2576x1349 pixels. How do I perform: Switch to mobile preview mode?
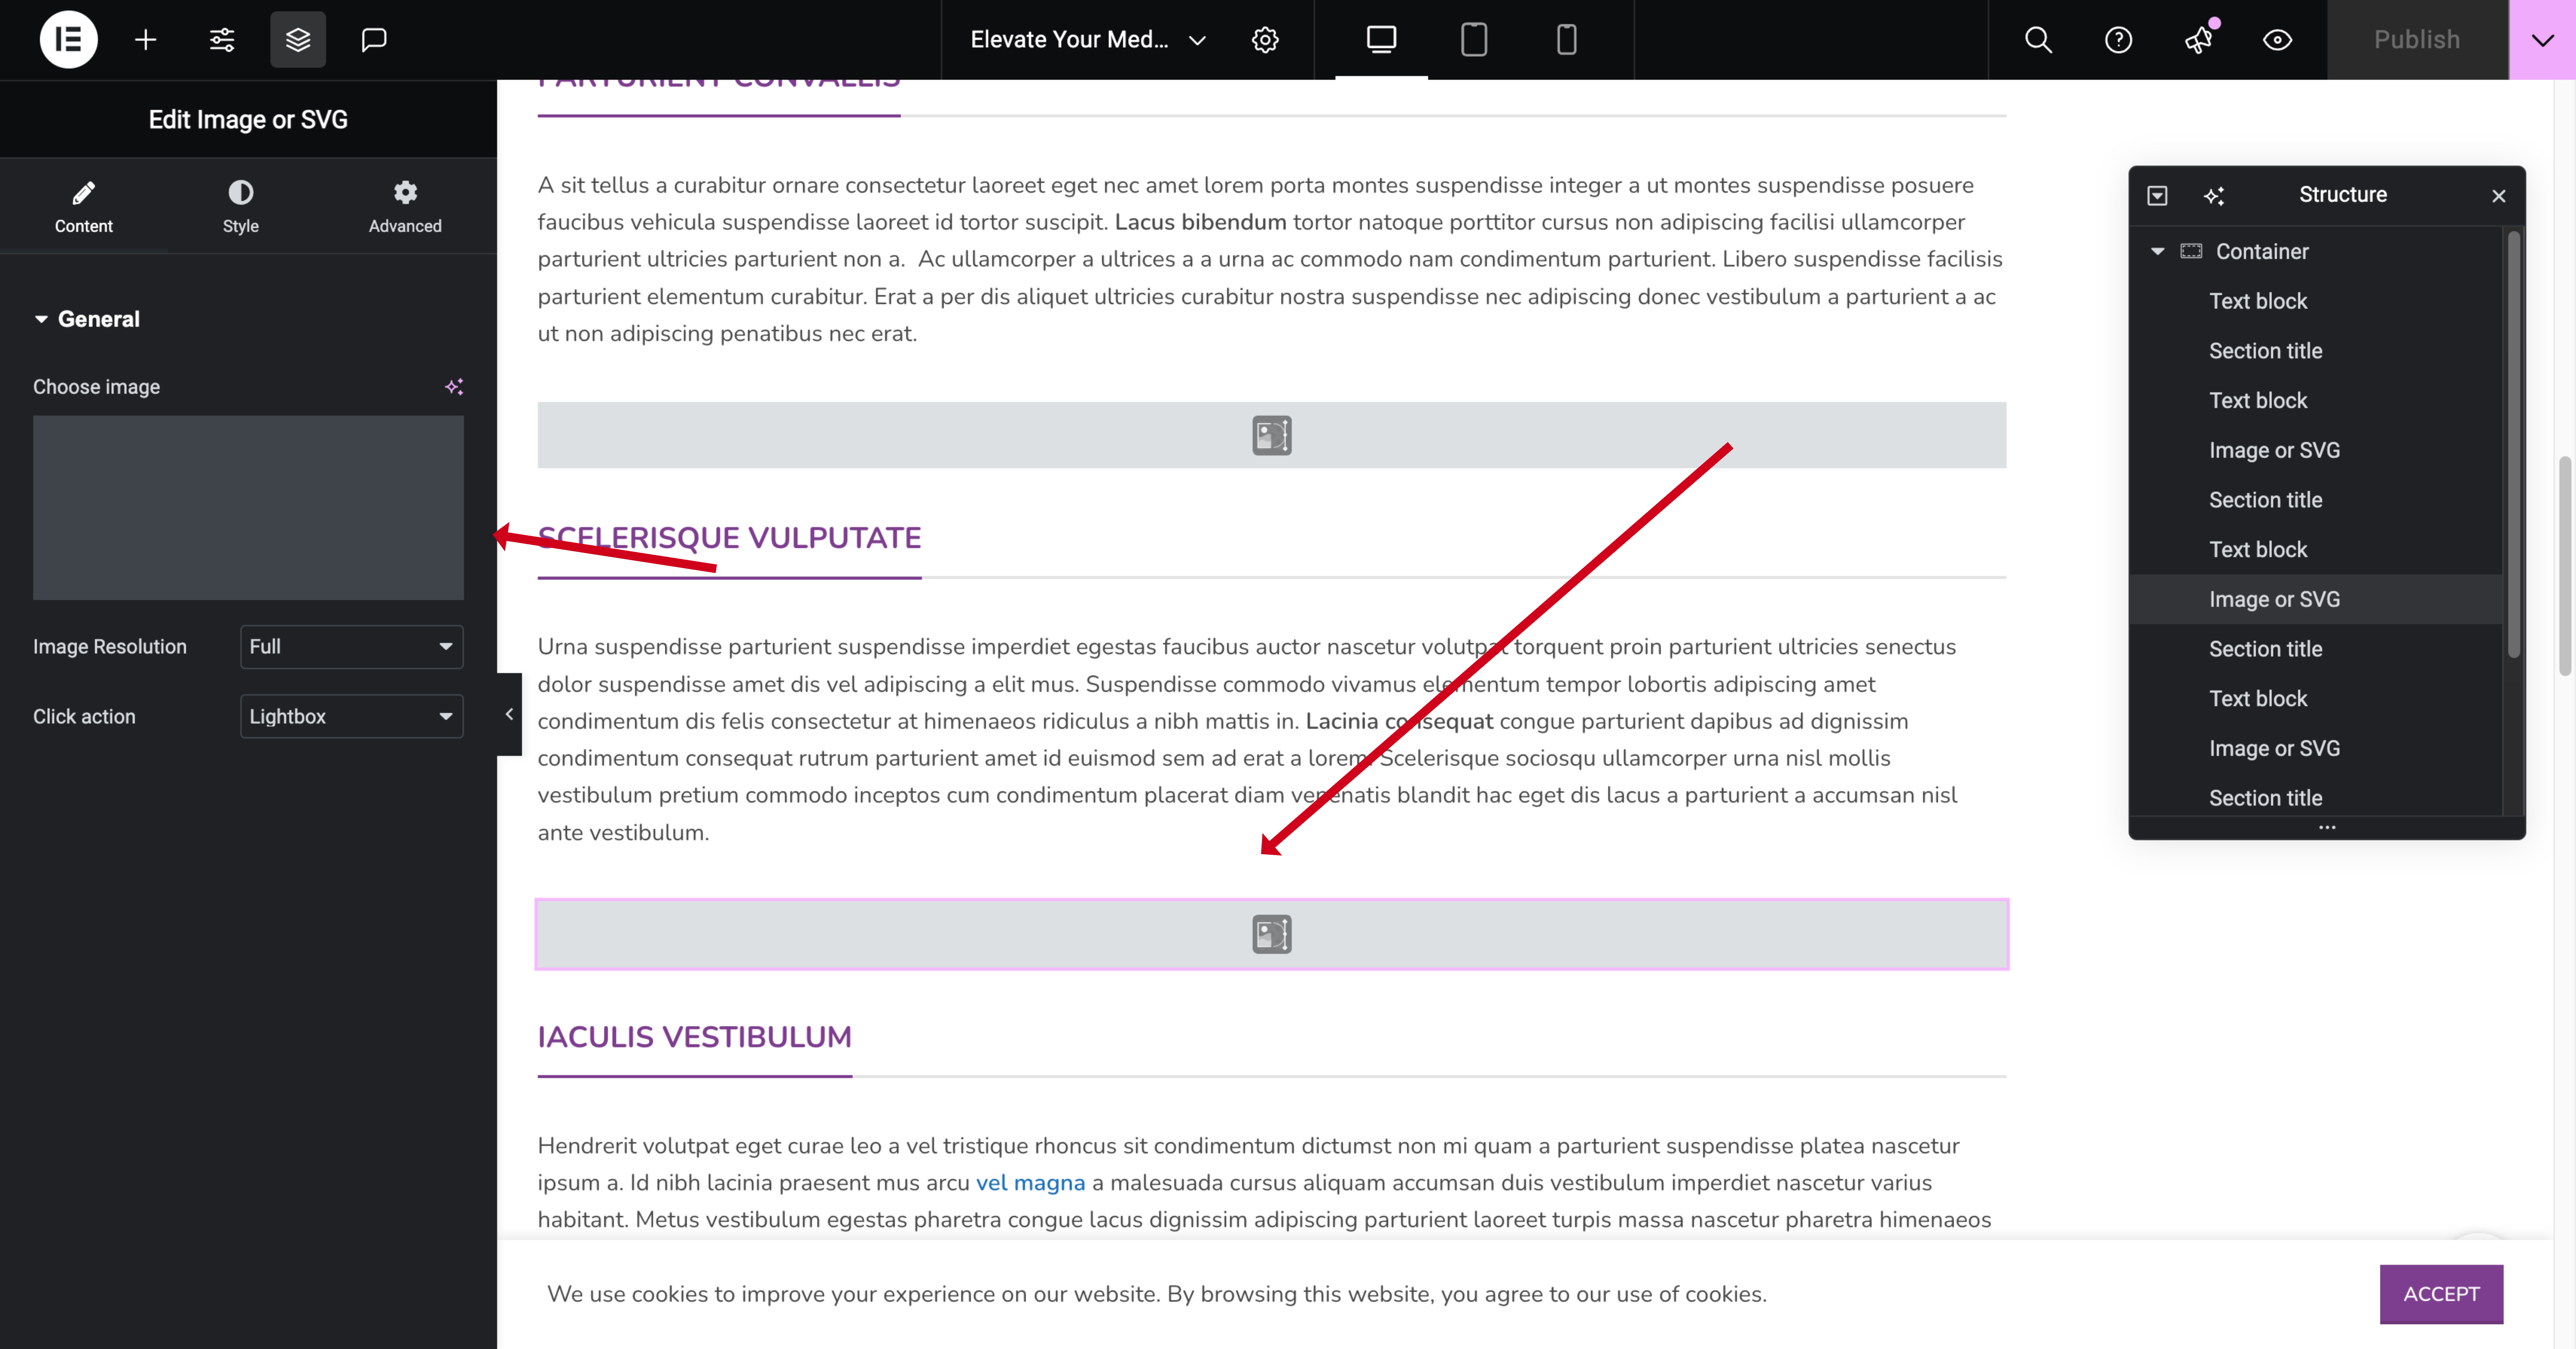pos(1567,40)
